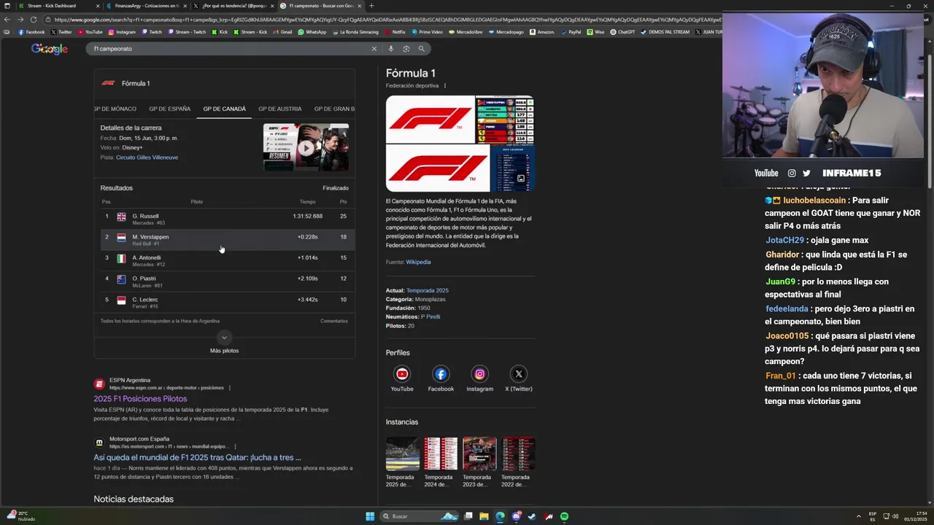Show hidden system tray icons
Image resolution: width=934 pixels, height=525 pixels.
click(859, 516)
